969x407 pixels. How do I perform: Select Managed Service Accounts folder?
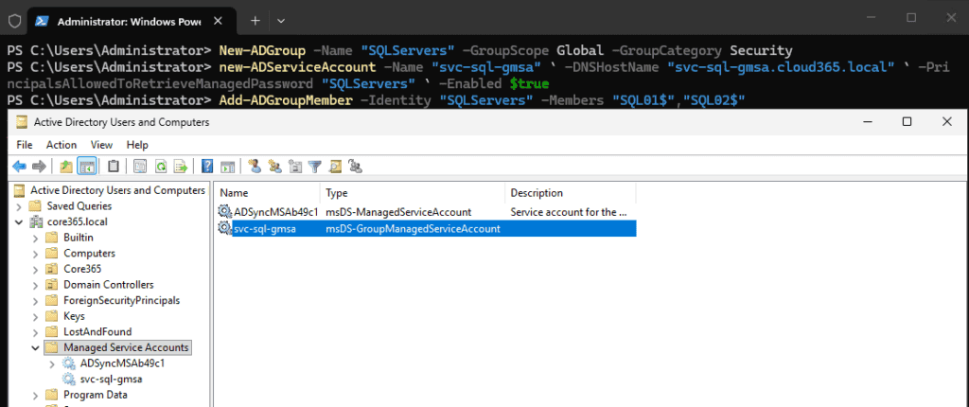tap(126, 347)
